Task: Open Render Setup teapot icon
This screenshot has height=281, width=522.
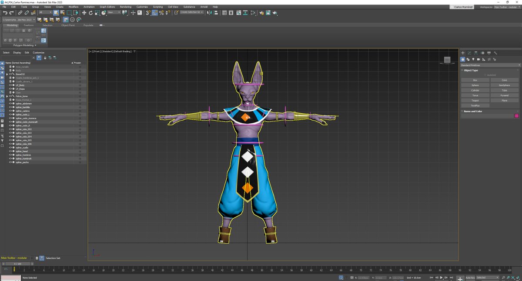Action: click(x=262, y=13)
